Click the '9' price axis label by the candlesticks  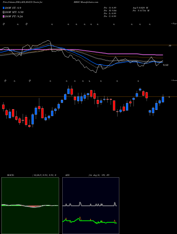(169, 97)
